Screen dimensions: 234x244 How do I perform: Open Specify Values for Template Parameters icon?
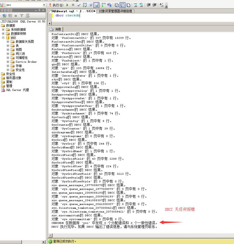pos(161,5)
